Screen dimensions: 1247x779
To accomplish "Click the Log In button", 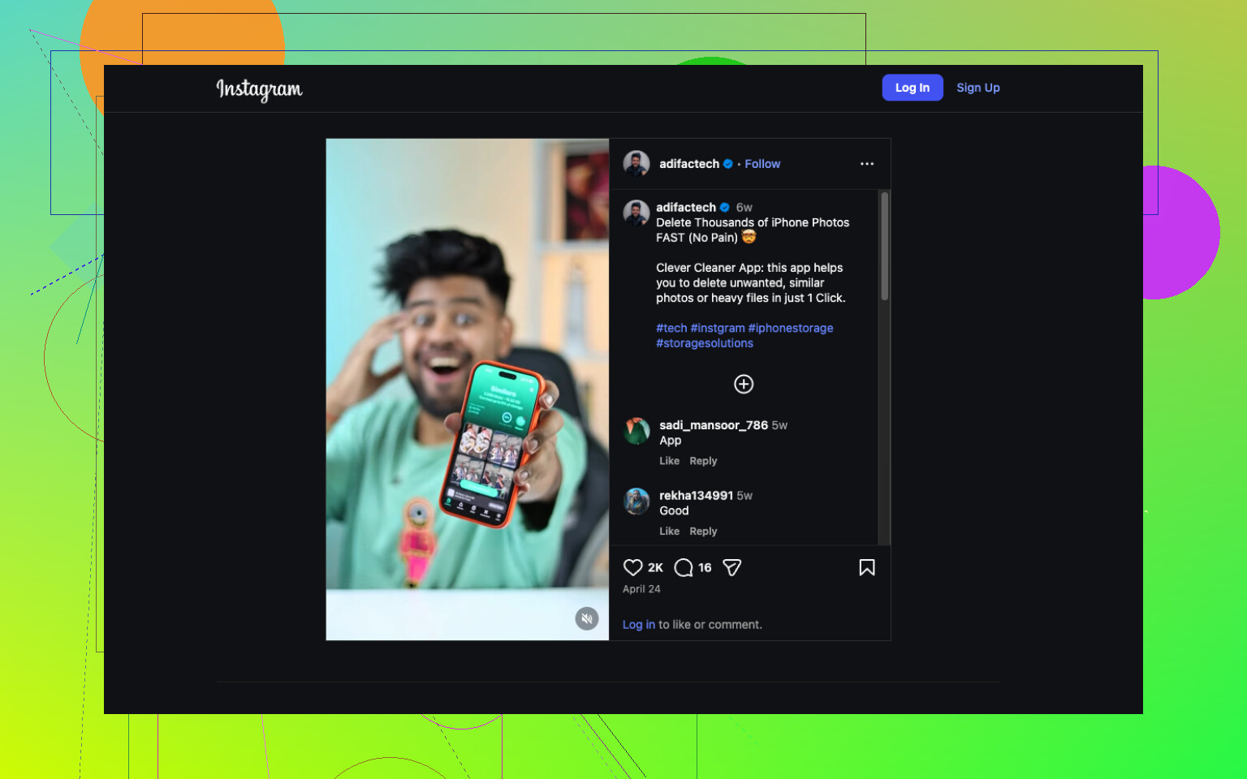I will (913, 88).
